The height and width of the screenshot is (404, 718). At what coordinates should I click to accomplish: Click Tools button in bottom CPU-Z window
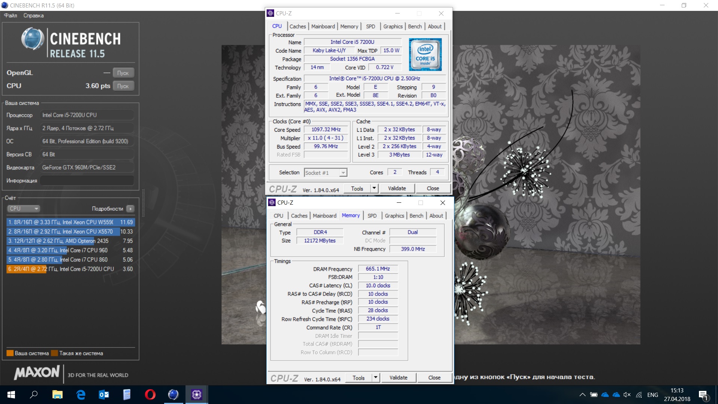pos(359,378)
